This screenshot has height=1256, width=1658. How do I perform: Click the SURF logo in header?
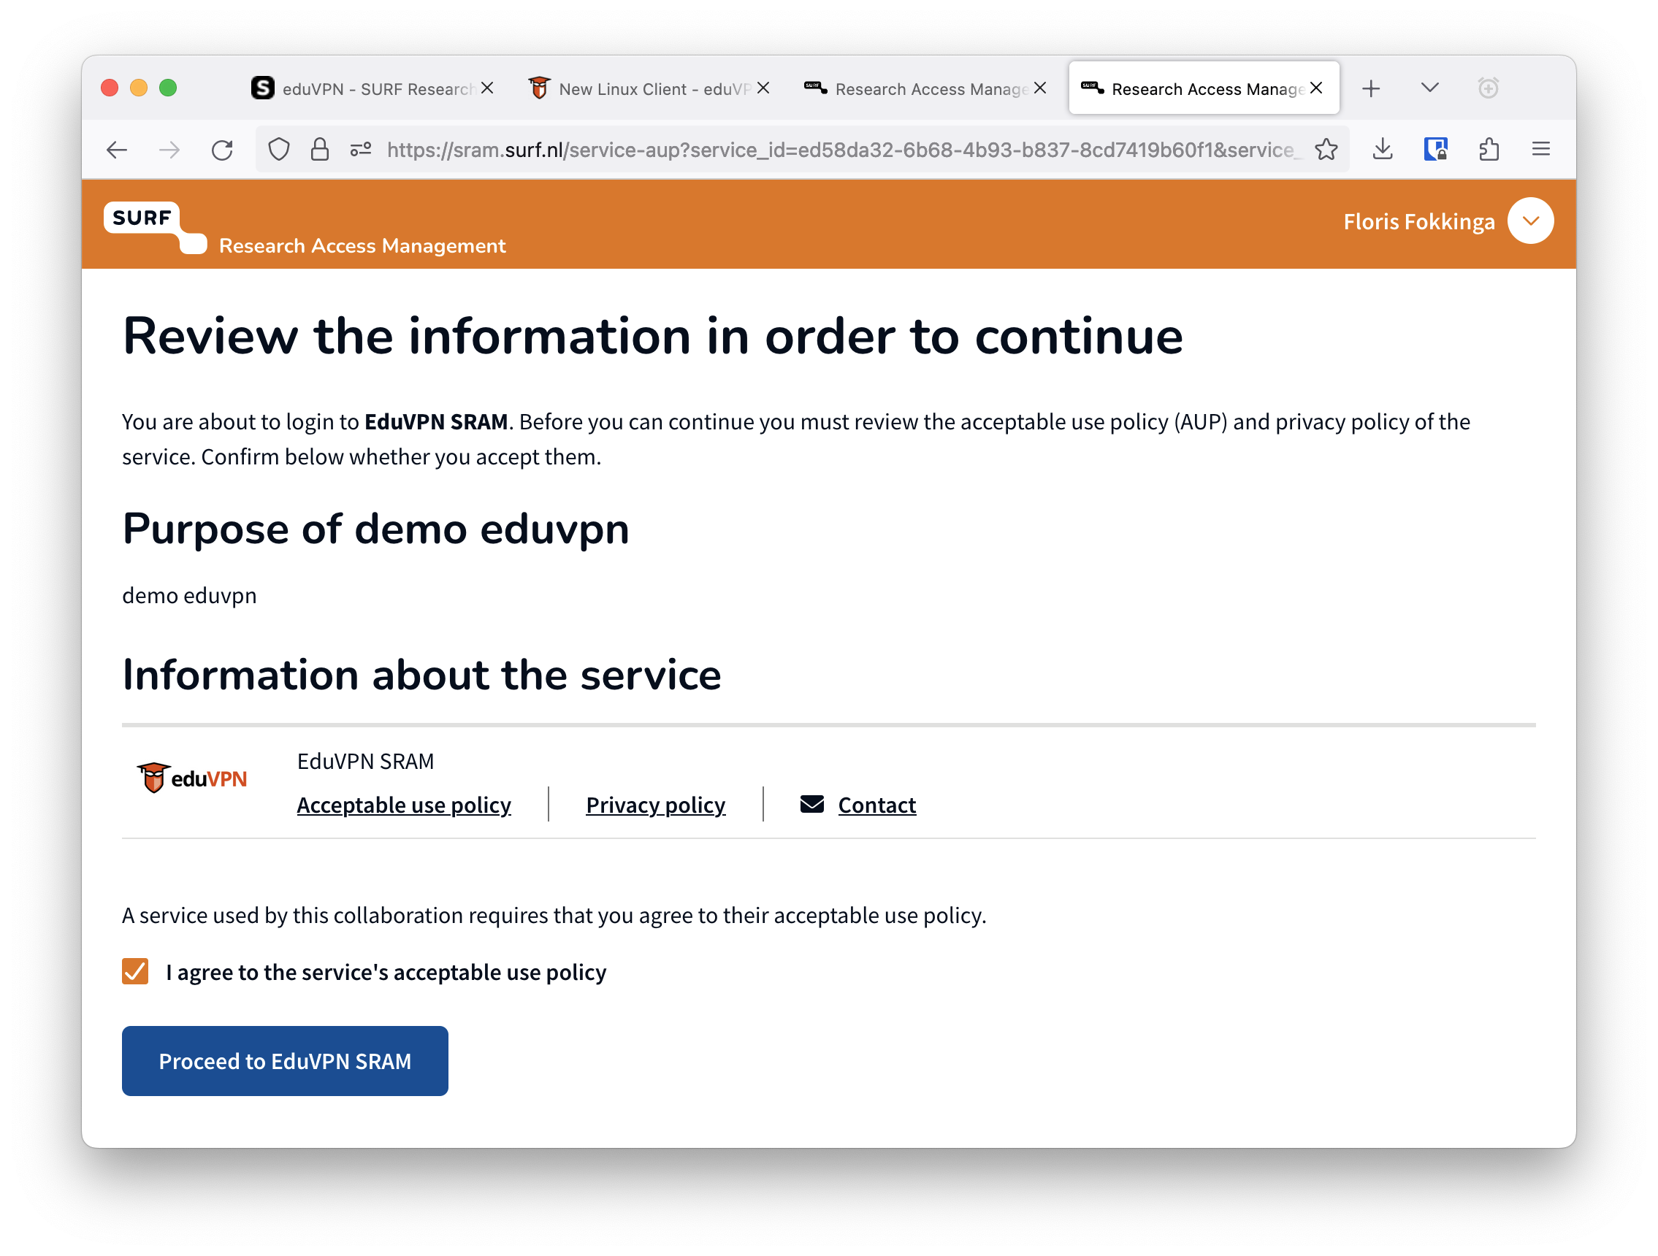(x=155, y=228)
